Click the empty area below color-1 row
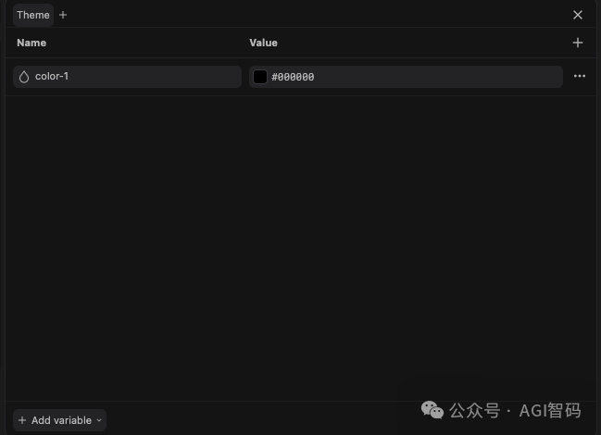Image resolution: width=601 pixels, height=435 pixels. pos(300,245)
